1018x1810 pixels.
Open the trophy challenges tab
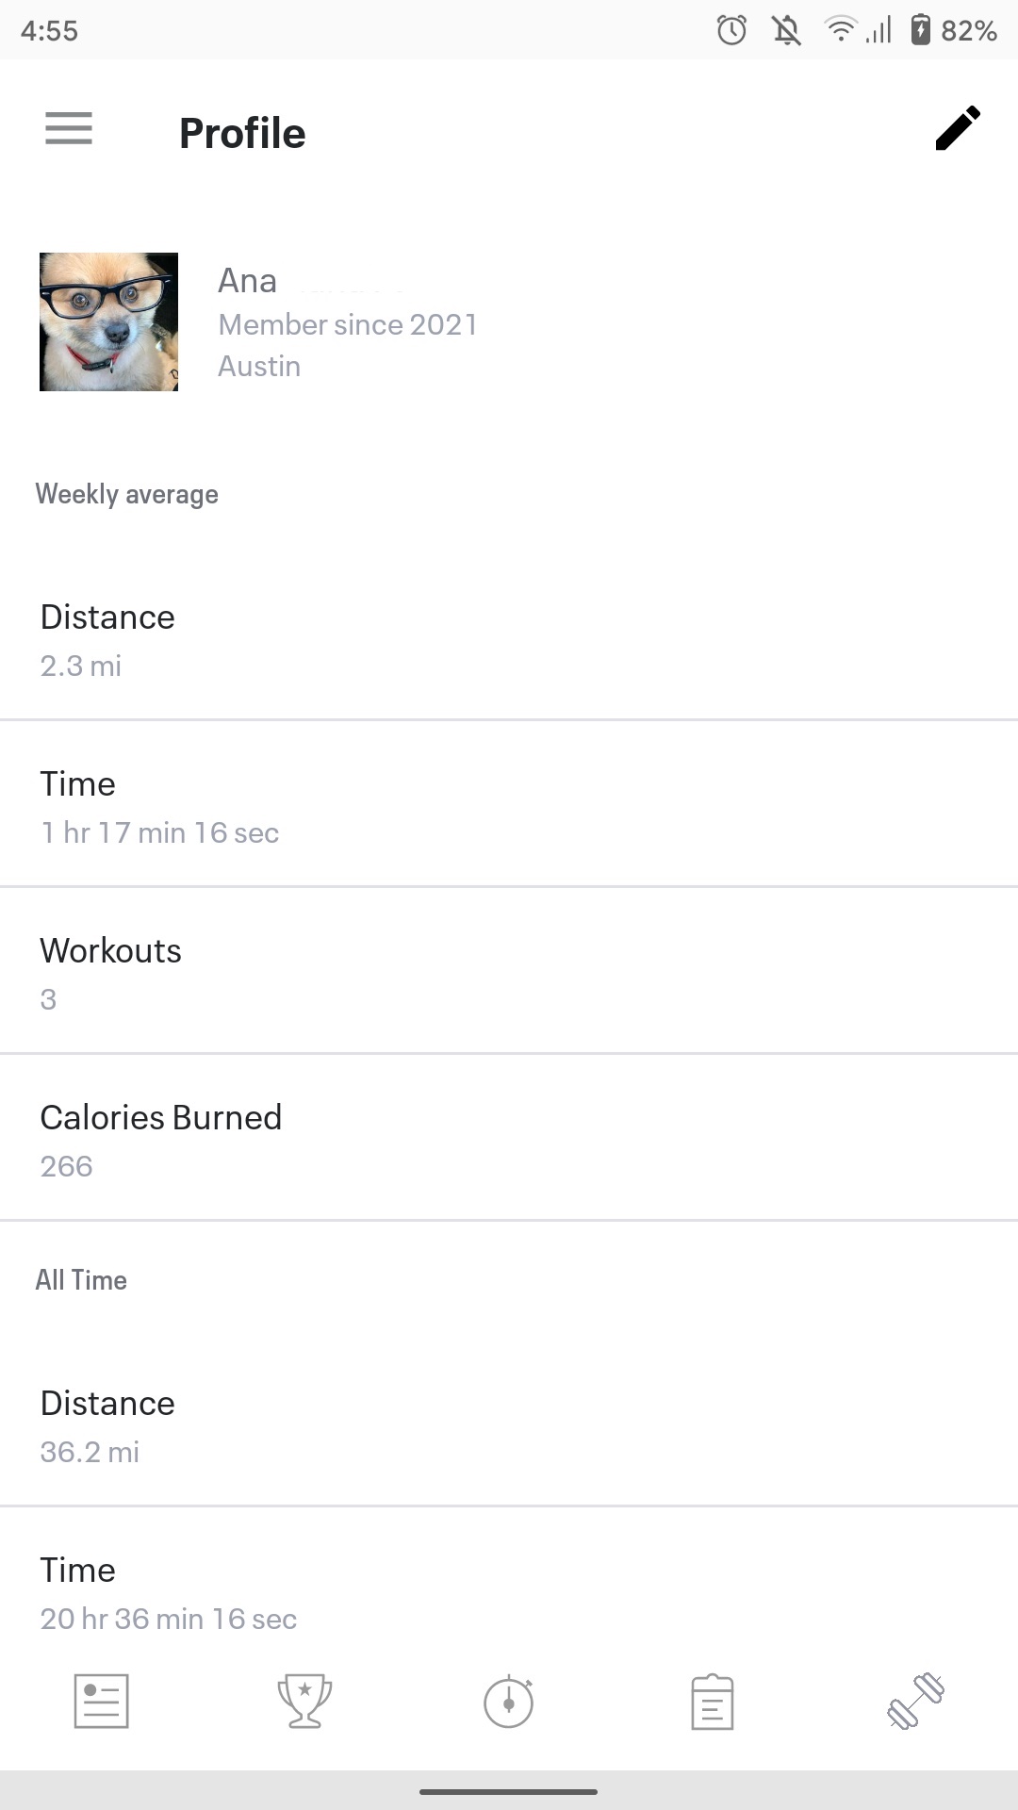pyautogui.click(x=304, y=1702)
